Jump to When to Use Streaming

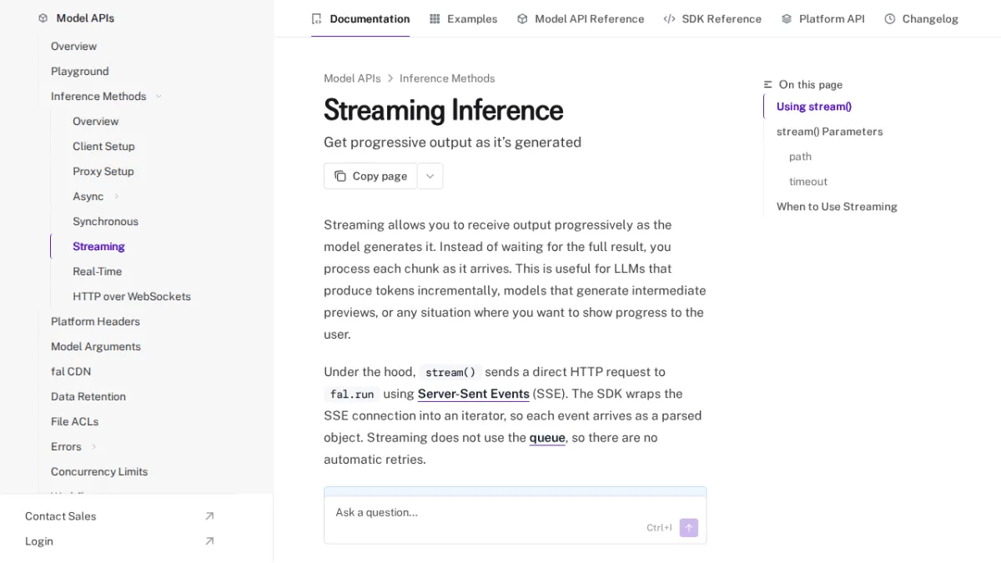point(837,207)
